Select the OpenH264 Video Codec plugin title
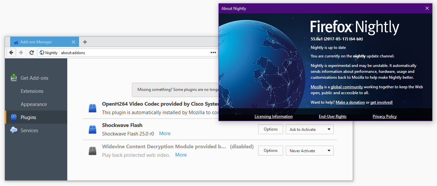 160,104
